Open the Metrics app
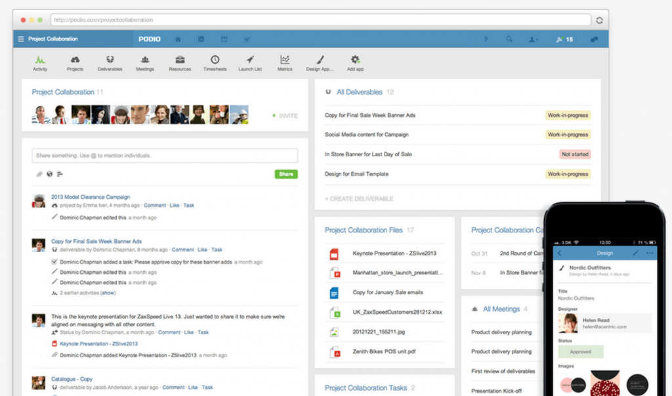This screenshot has width=672, height=396. tap(285, 63)
